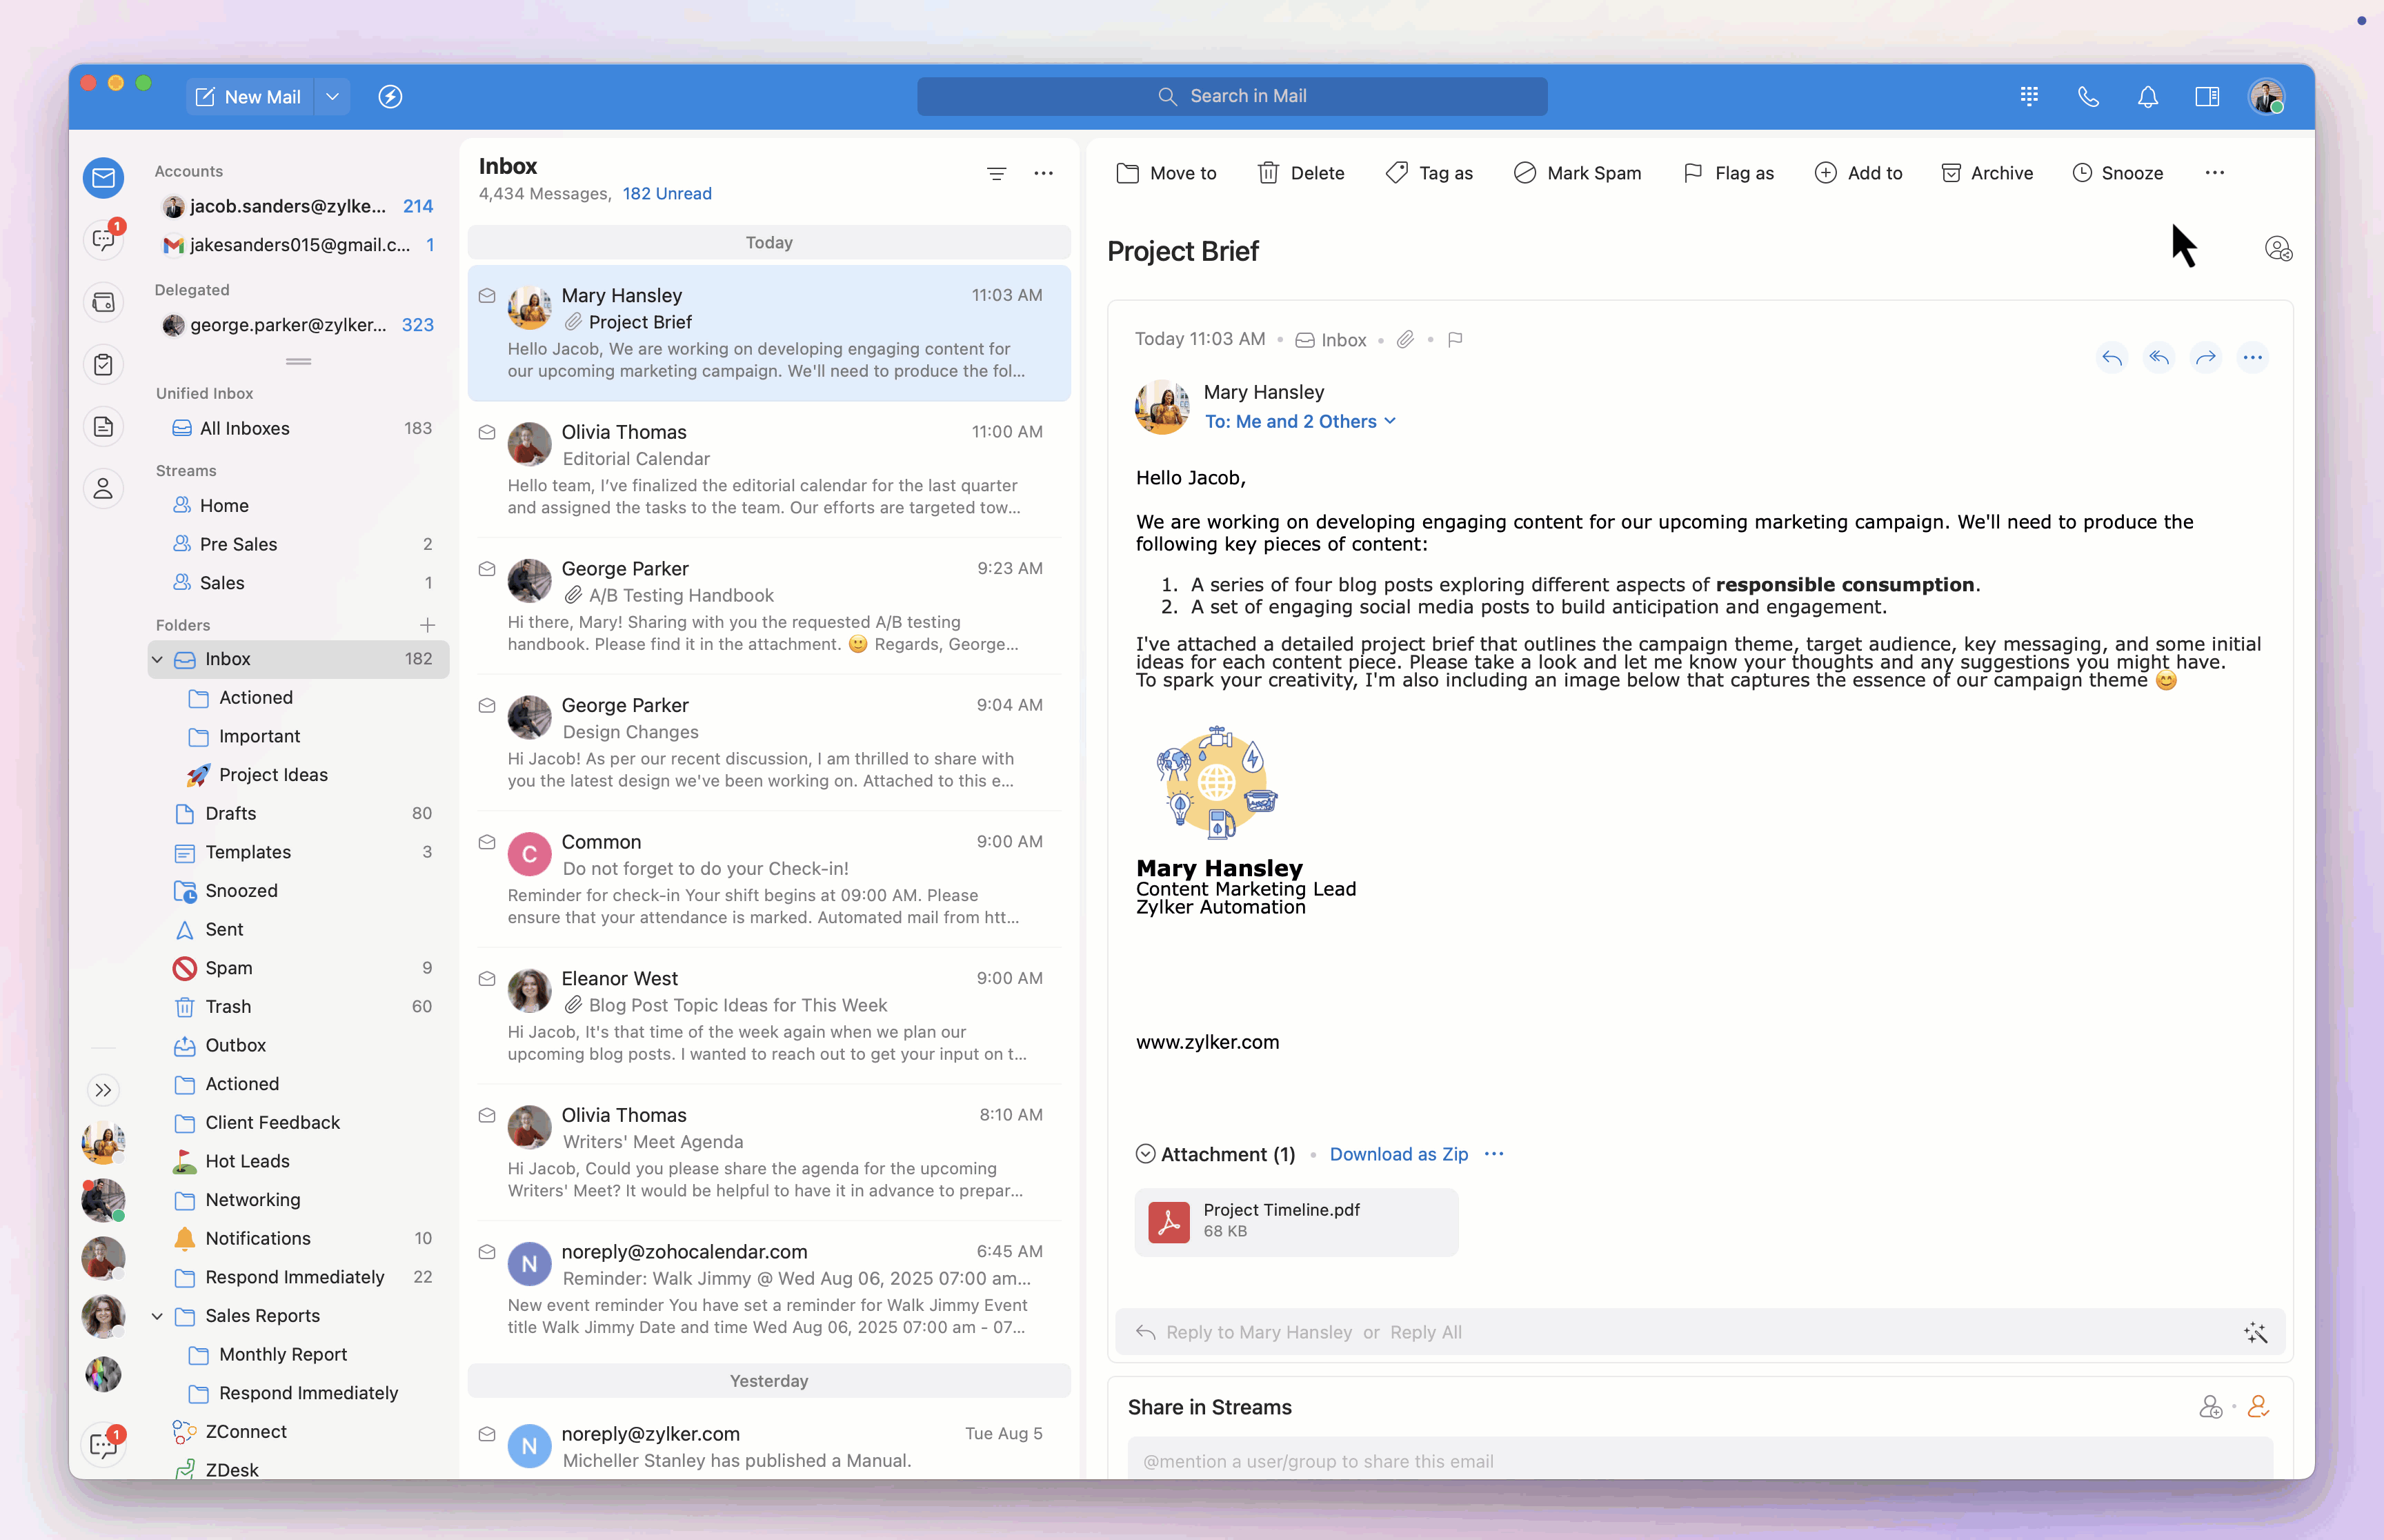Screen dimensions: 2384x1540
Task: Click the Snooze clock icon
Action: click(2082, 173)
